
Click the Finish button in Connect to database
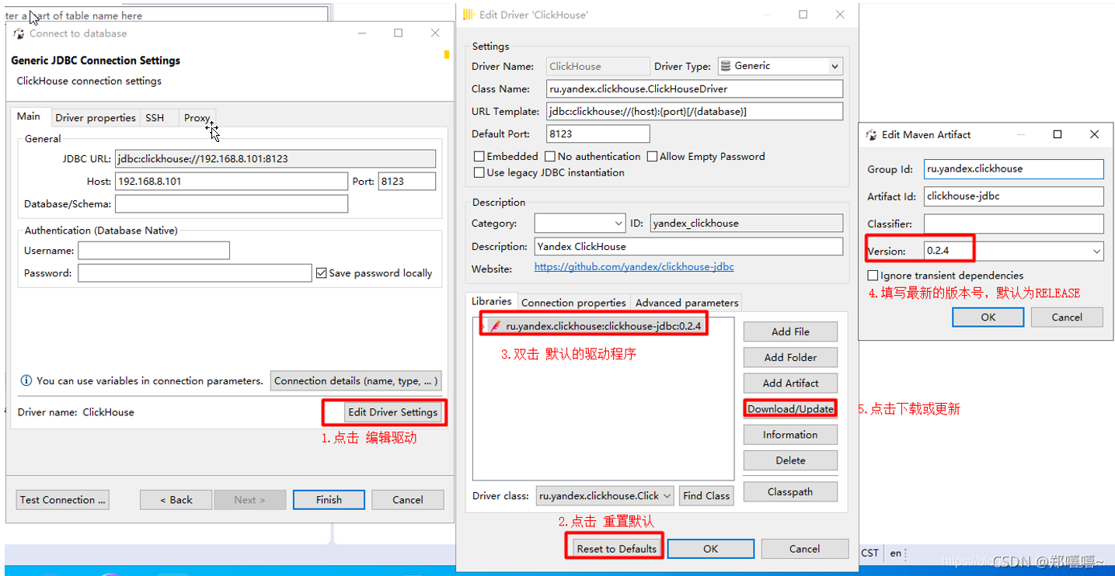click(x=329, y=500)
